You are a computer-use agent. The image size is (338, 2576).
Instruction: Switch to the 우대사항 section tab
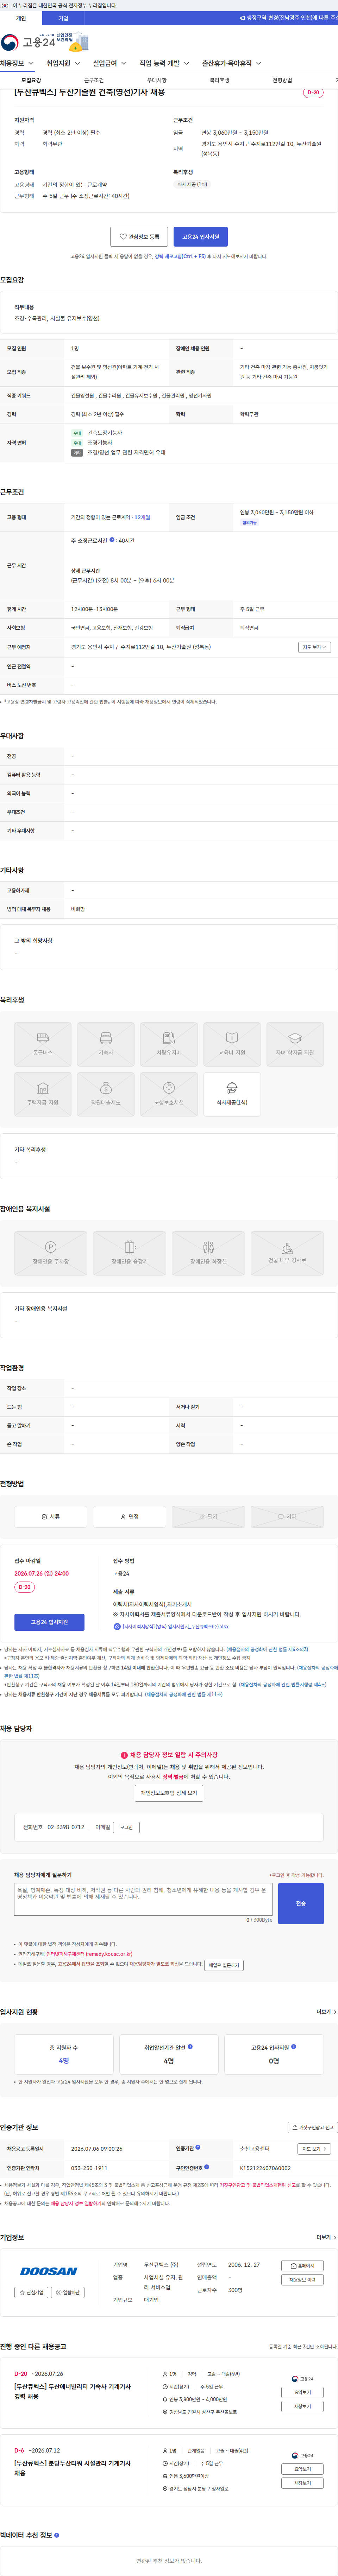pyautogui.click(x=157, y=80)
